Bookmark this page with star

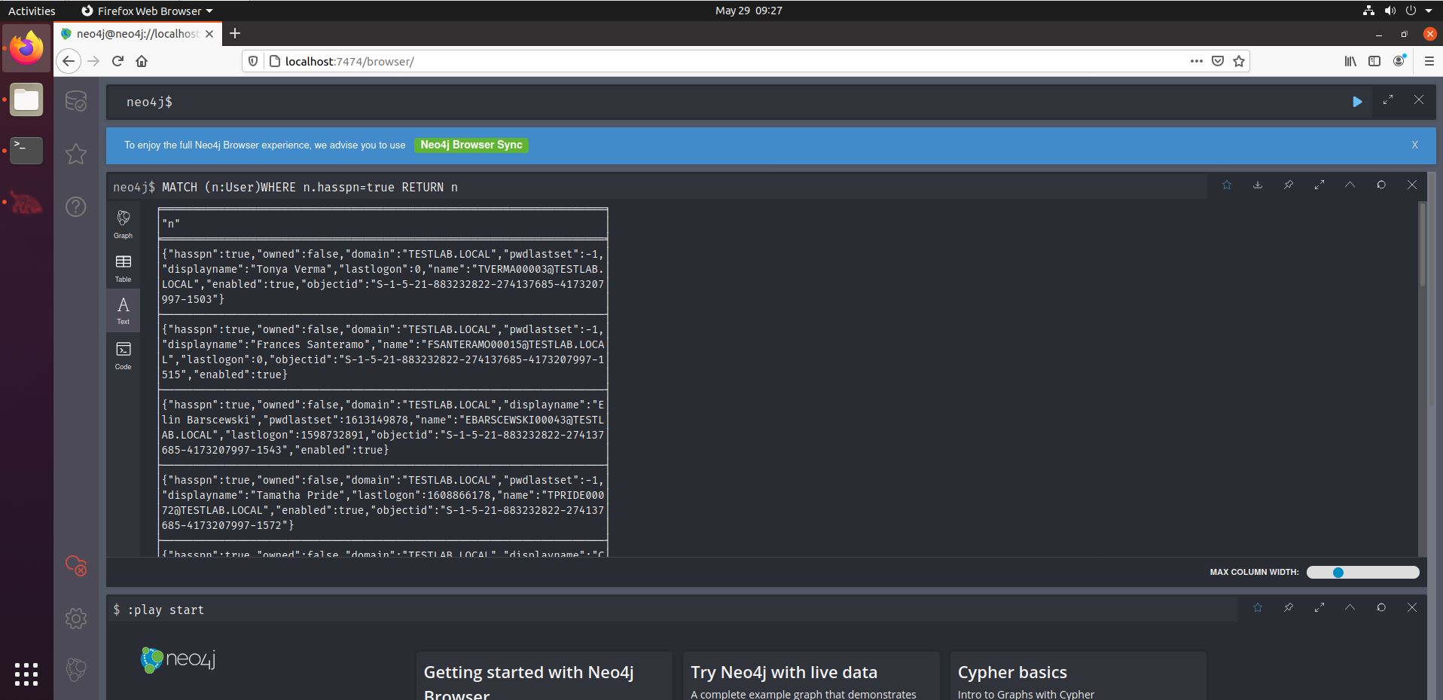click(1239, 61)
